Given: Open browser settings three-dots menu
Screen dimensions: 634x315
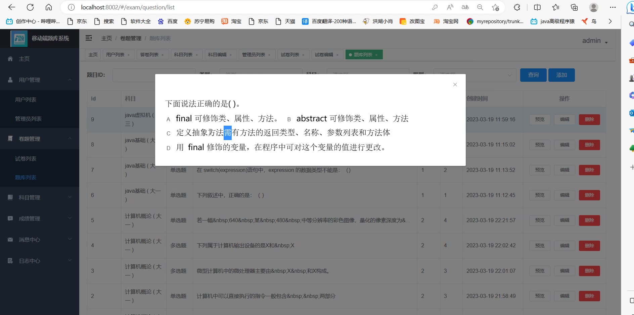Looking at the screenshot, I should tap(613, 7).
